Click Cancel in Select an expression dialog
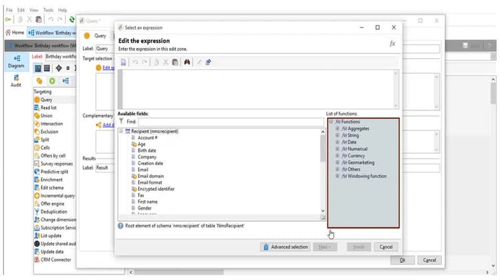 click(386, 247)
